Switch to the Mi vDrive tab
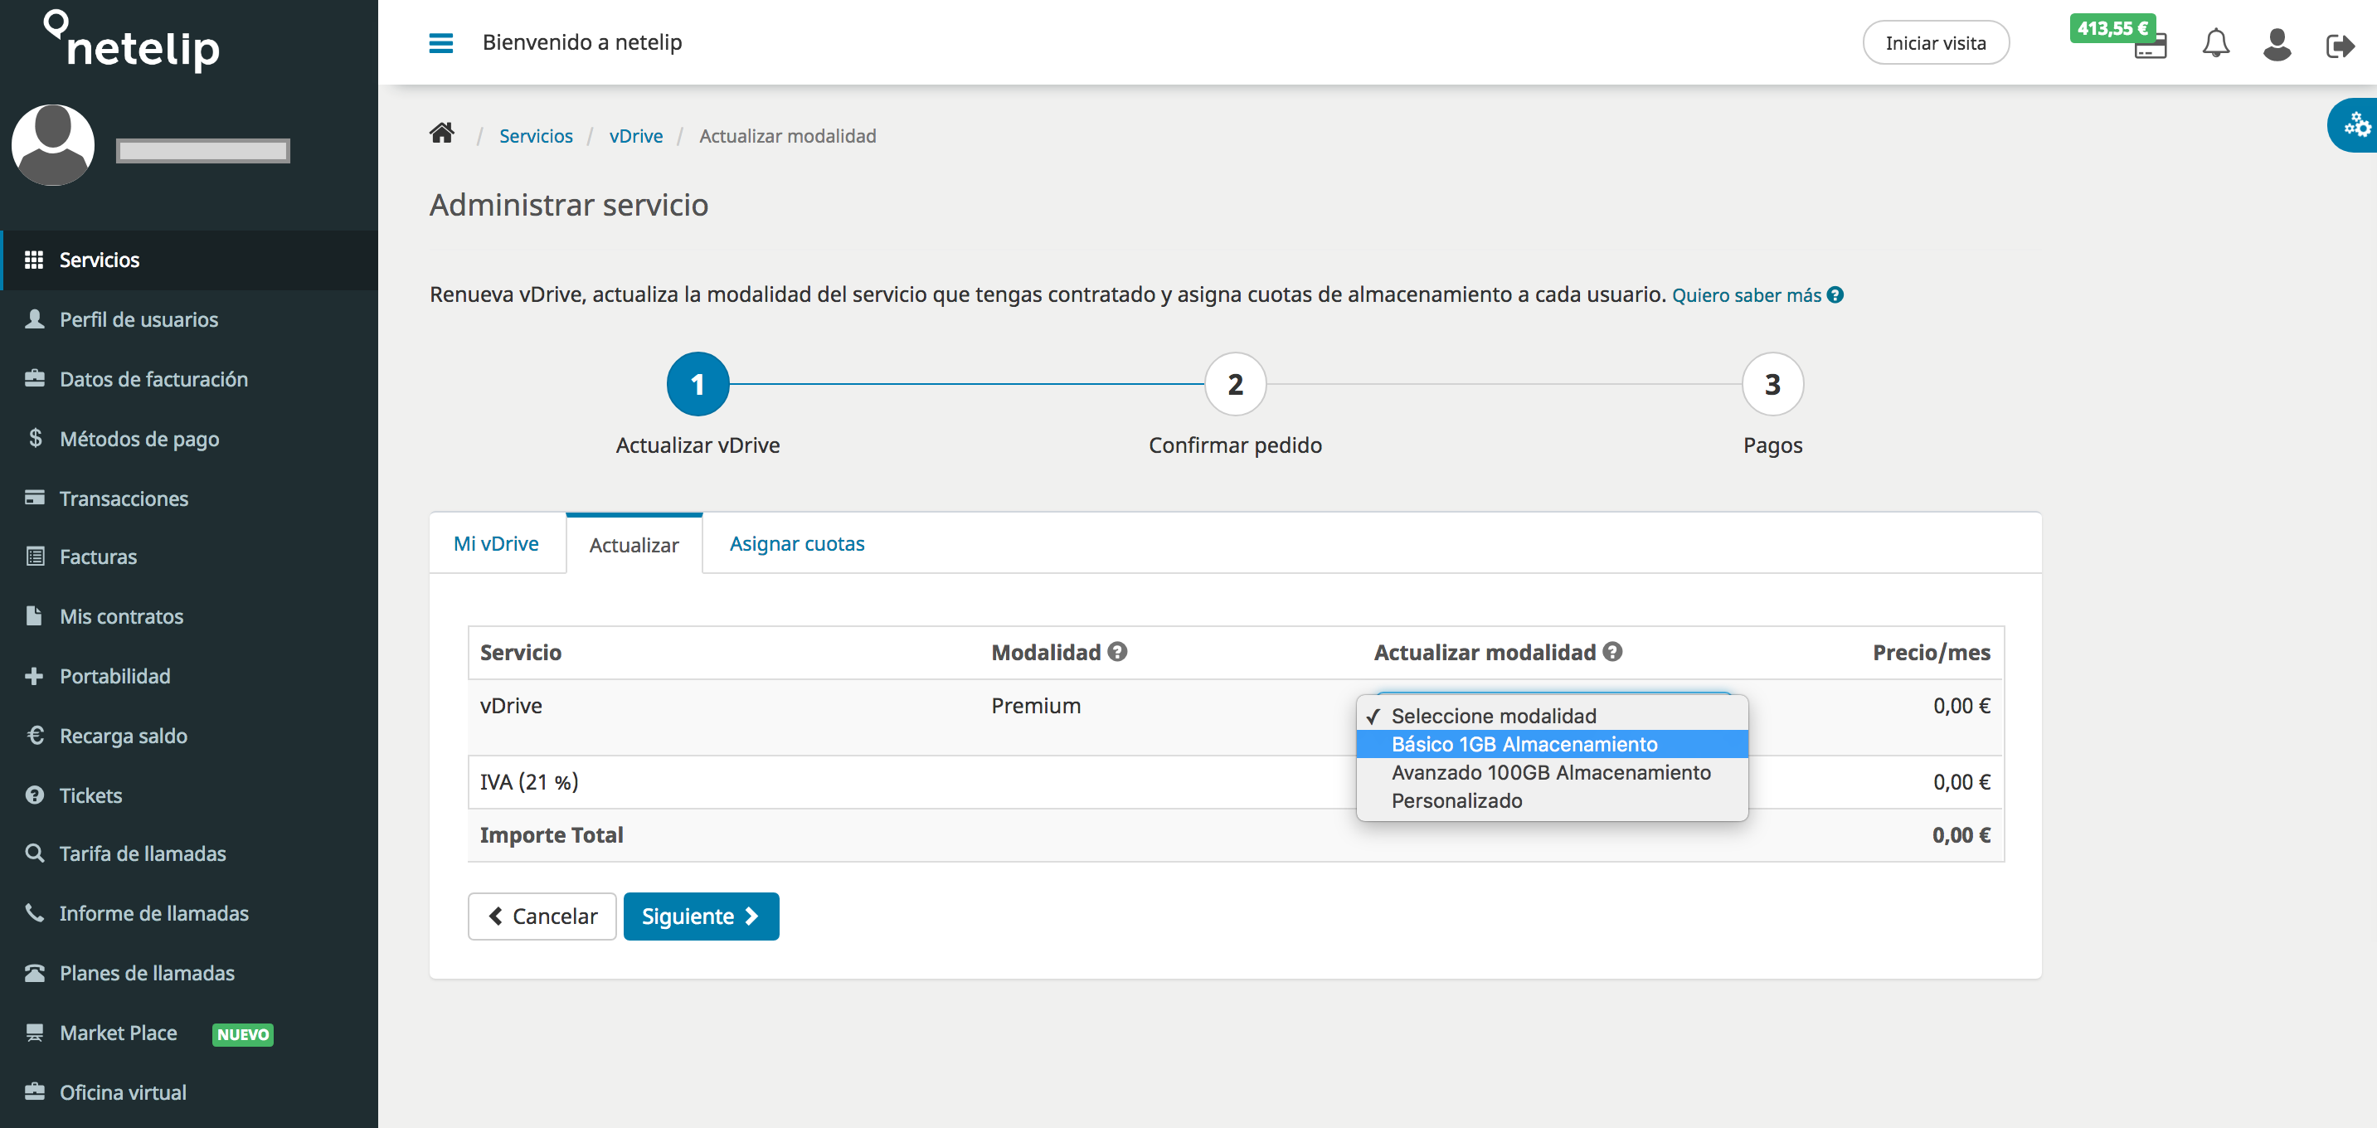The image size is (2377, 1128). 497,544
